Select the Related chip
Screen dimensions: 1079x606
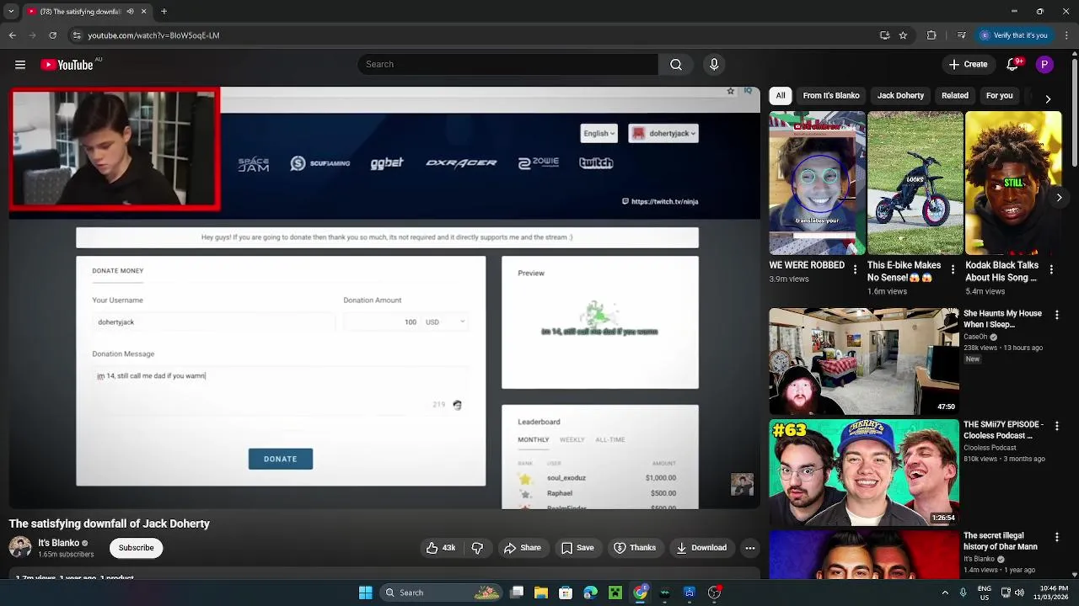(955, 96)
